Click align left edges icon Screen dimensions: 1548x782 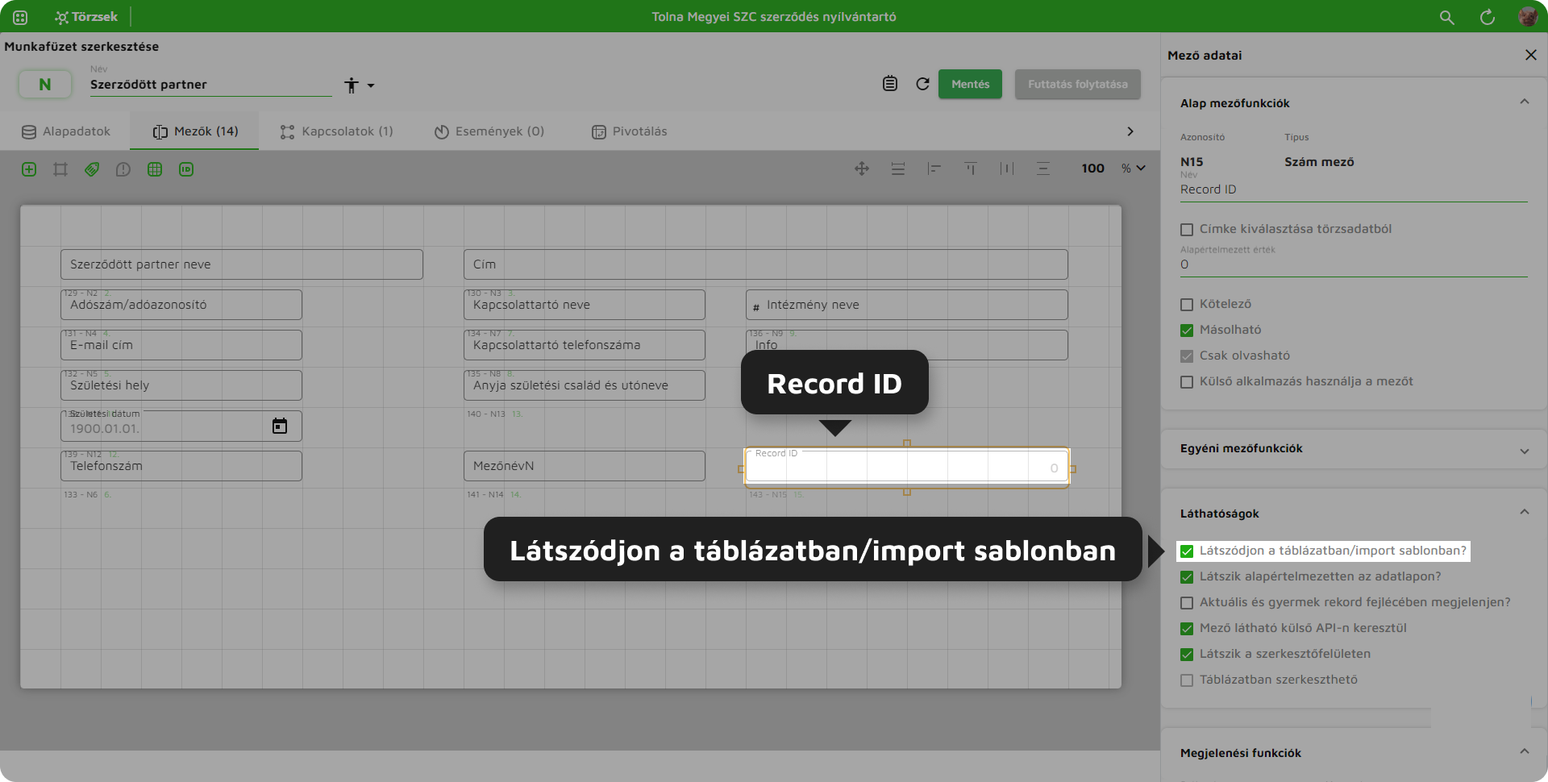pos(934,168)
